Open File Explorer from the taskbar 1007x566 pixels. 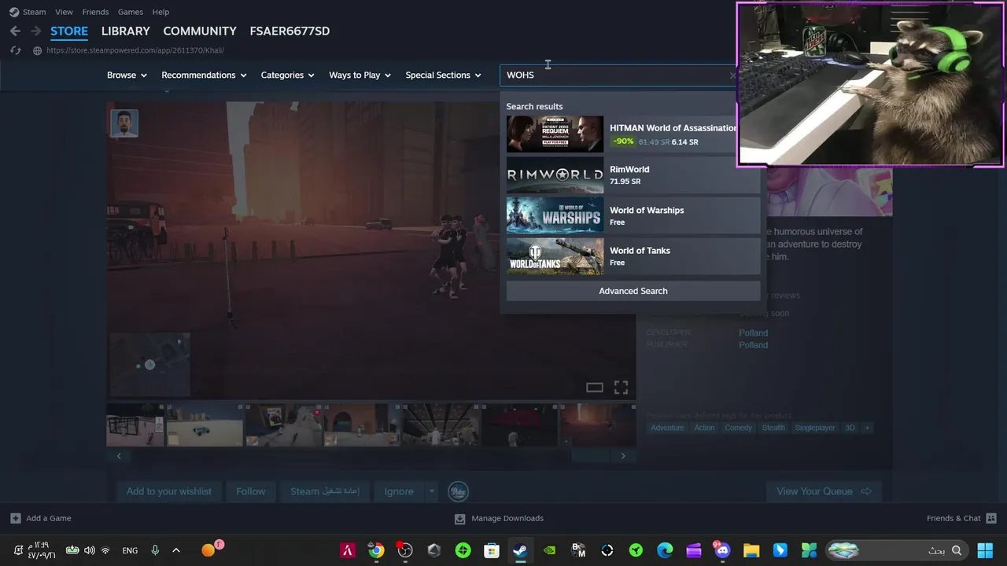click(x=751, y=550)
